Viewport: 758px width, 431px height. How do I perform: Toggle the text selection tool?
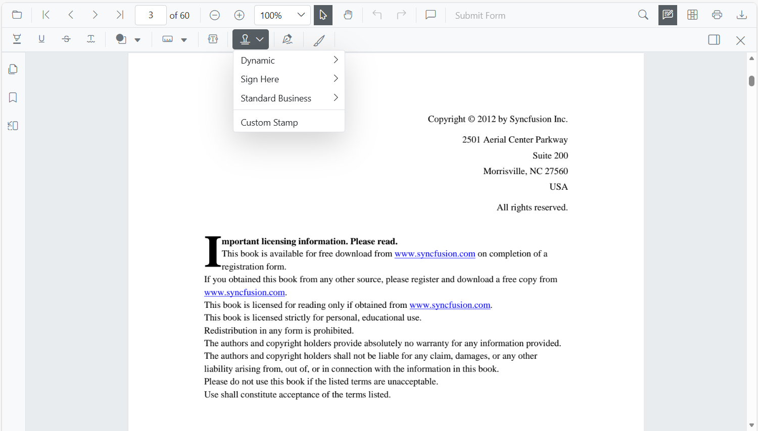point(323,15)
